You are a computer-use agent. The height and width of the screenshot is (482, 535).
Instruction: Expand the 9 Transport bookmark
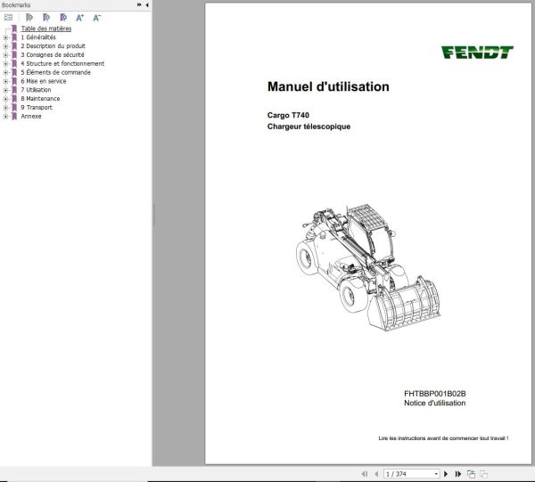[5, 108]
